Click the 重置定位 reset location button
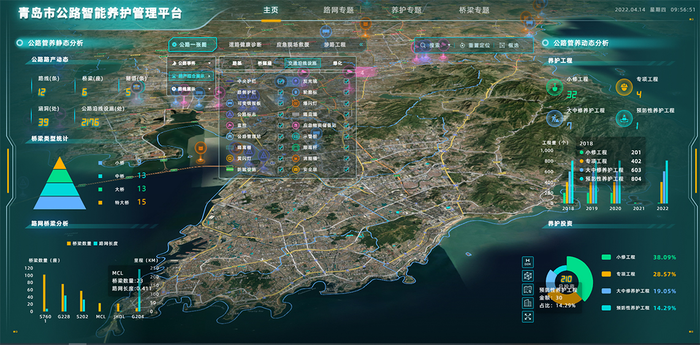This screenshot has width=700, height=345. click(475, 45)
